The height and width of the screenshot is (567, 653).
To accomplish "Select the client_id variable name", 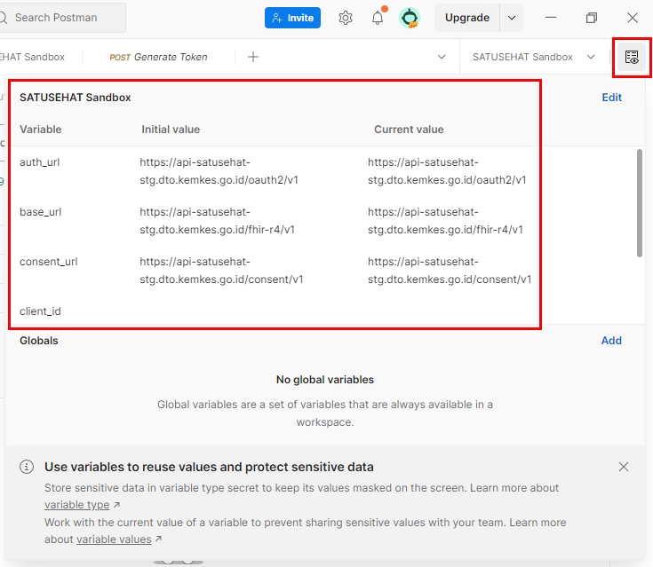I will [x=40, y=311].
